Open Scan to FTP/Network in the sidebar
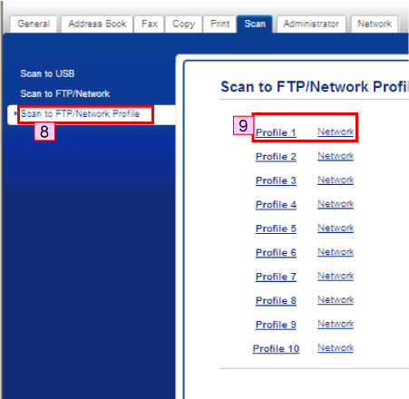This screenshot has width=409, height=399. point(65,93)
